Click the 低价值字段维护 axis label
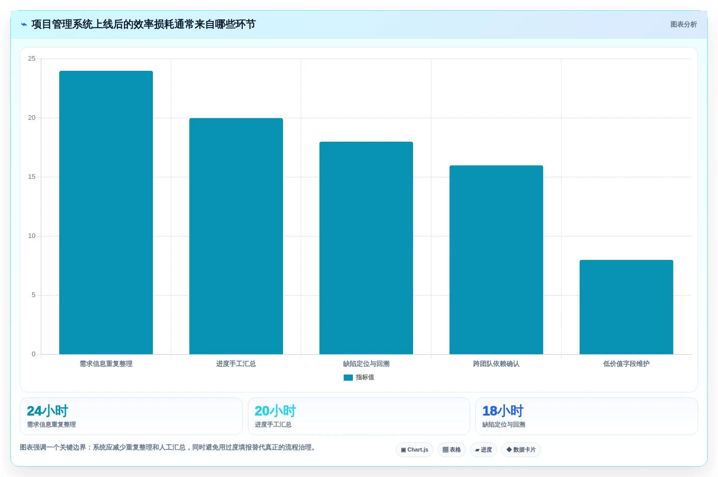The image size is (718, 477). click(626, 364)
